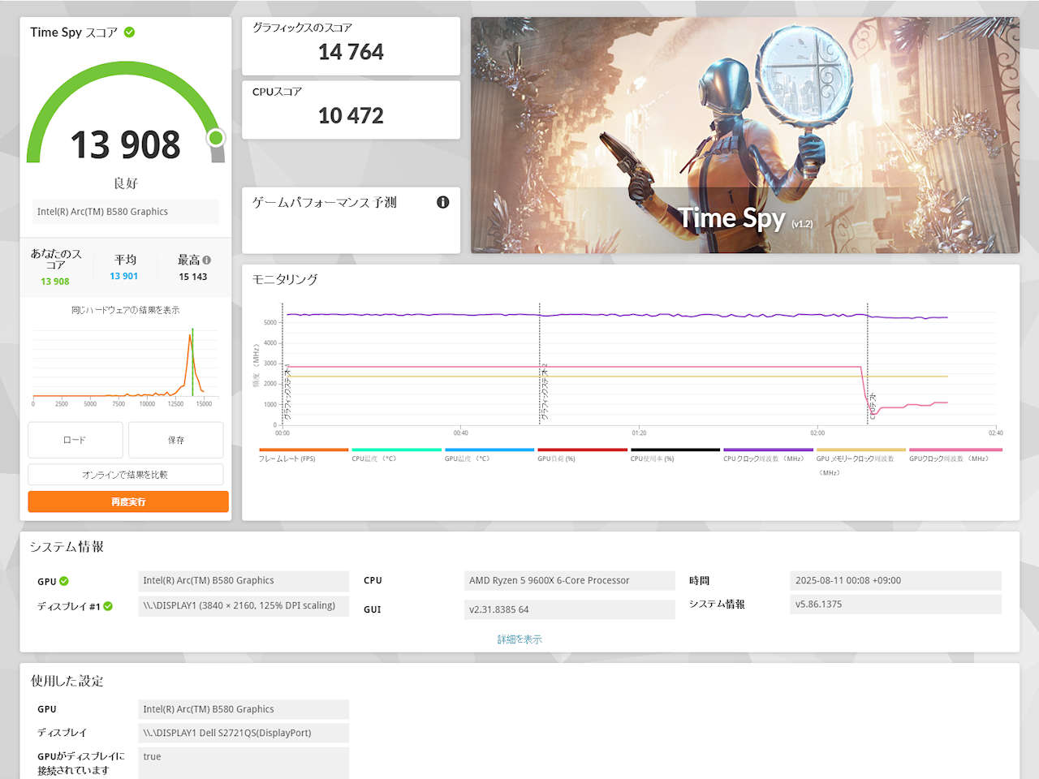Click the score distribution chart
This screenshot has height=779, width=1039.
(126, 364)
